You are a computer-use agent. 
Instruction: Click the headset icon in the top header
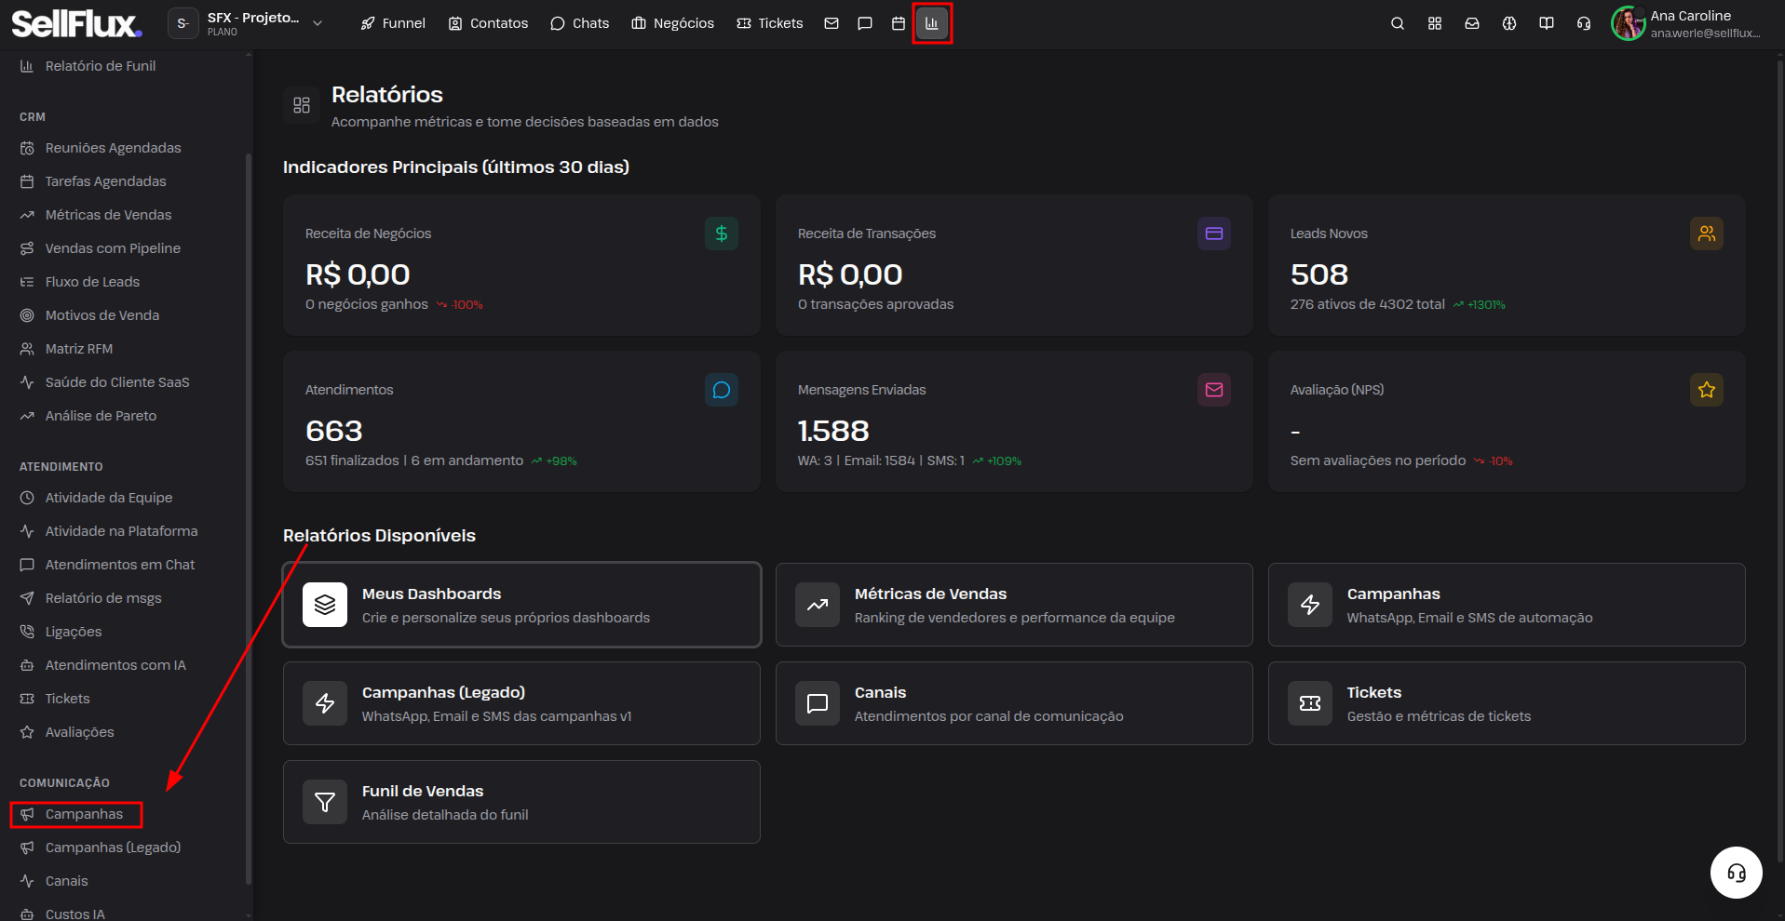(1584, 23)
